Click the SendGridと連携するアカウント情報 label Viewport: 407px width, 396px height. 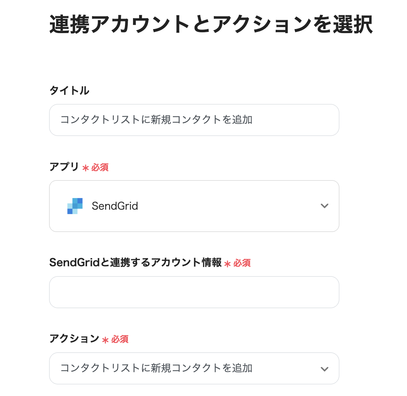[x=135, y=263]
